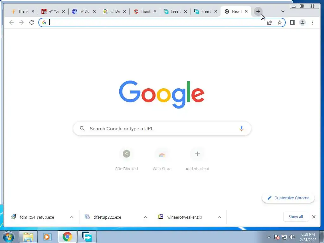324x243 pixels.
Task: Close the second Free D tab
Action: (x=216, y=11)
